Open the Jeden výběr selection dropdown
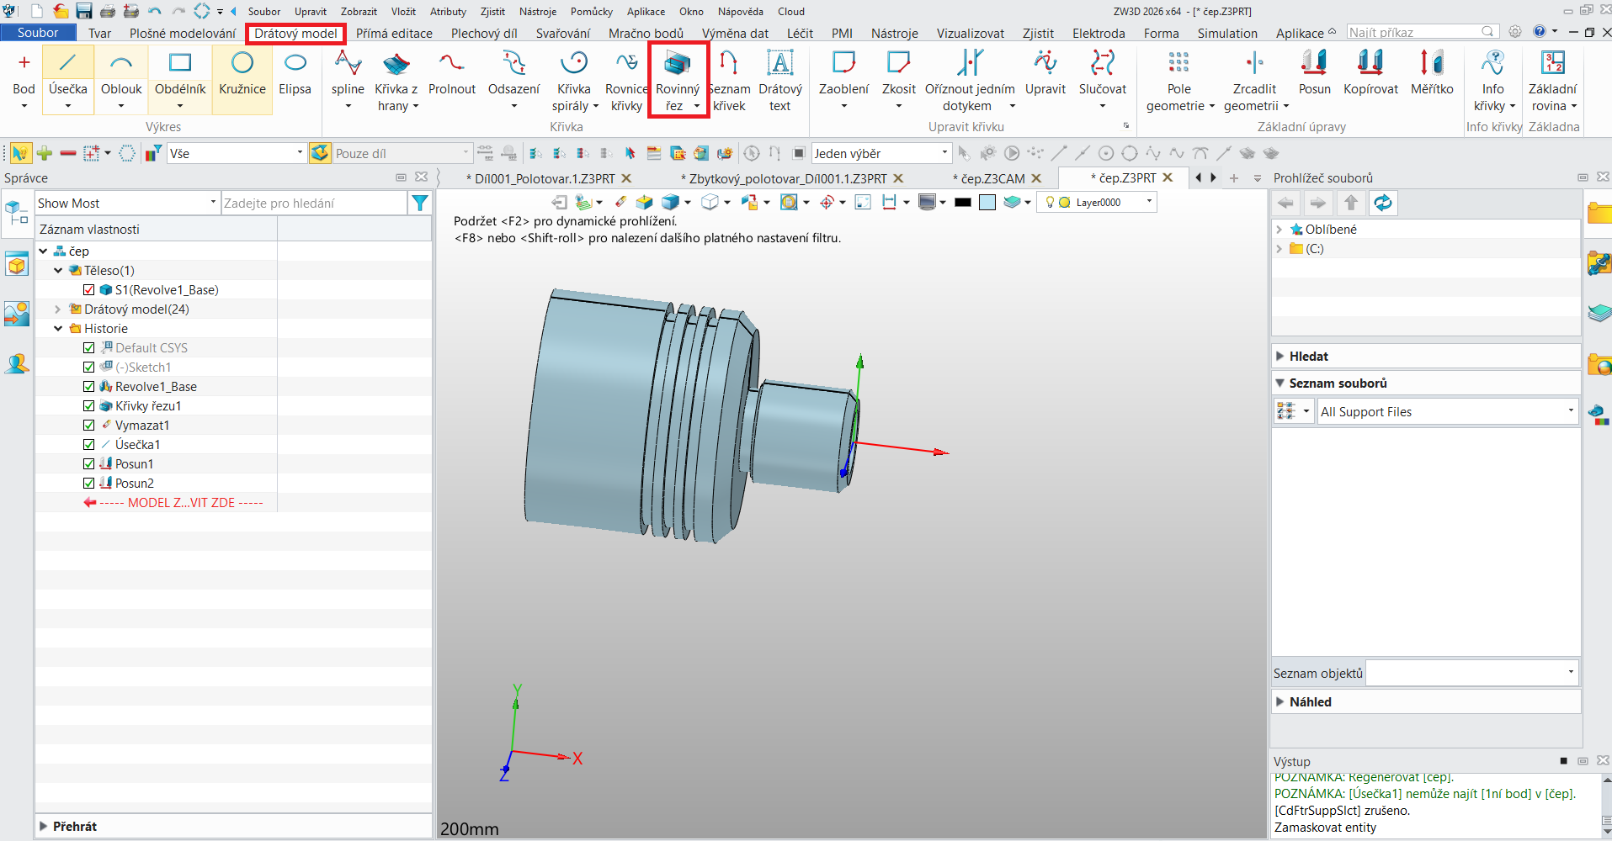1612x841 pixels. coord(880,153)
